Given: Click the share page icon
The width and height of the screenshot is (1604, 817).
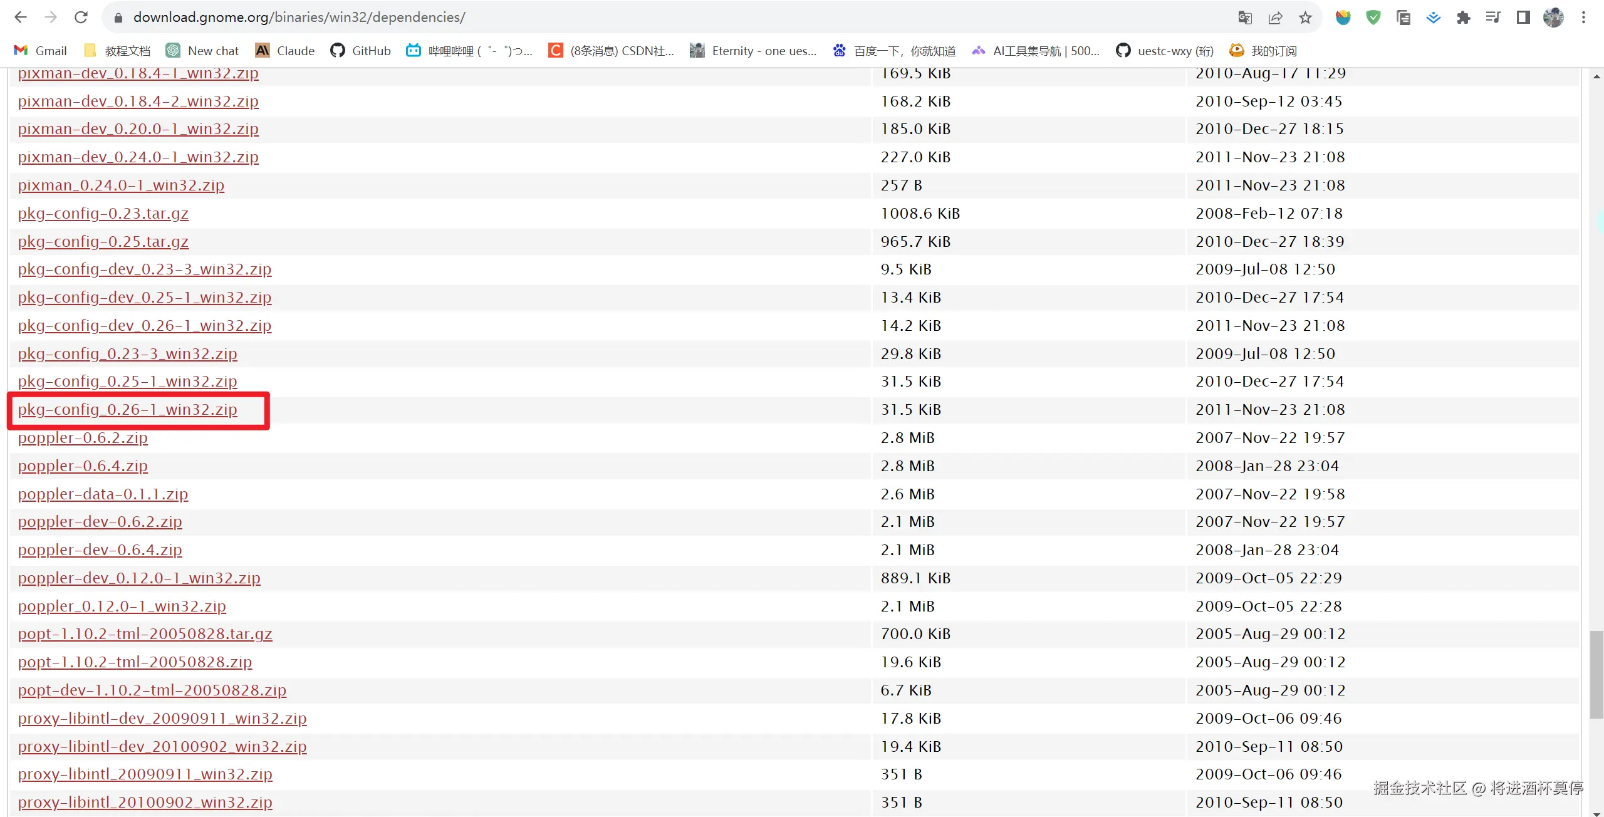Looking at the screenshot, I should tap(1274, 18).
